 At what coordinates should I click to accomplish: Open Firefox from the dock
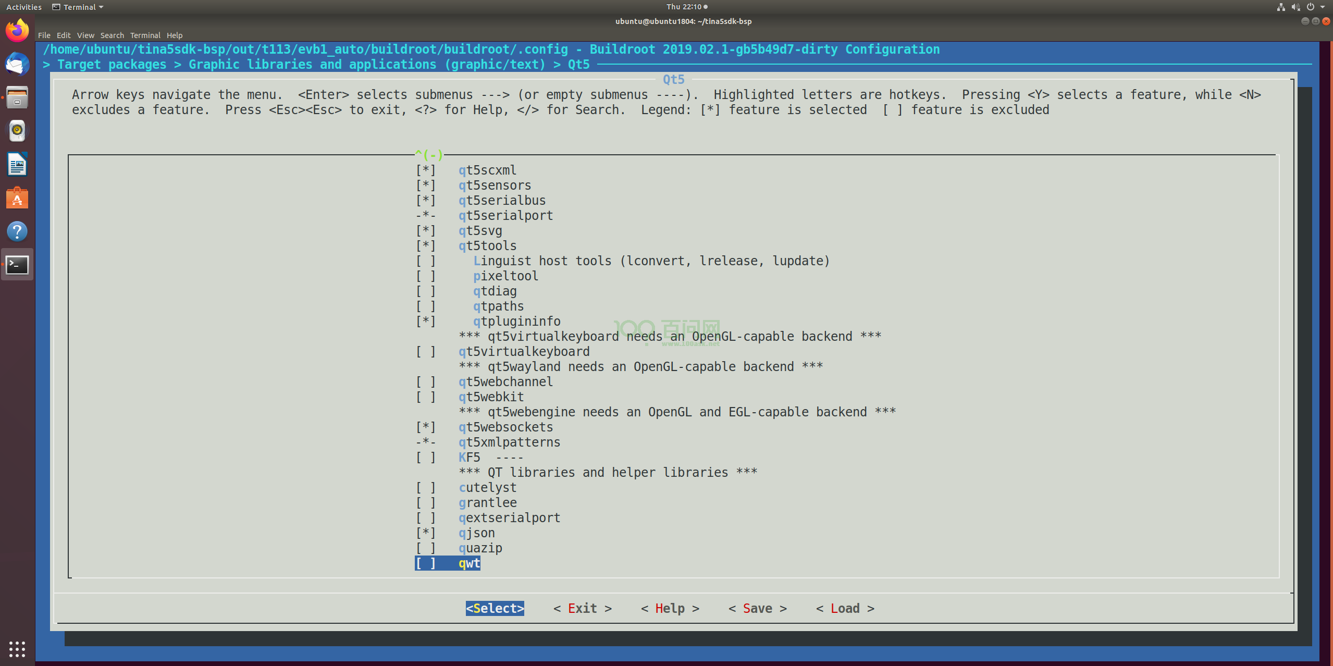[x=17, y=31]
